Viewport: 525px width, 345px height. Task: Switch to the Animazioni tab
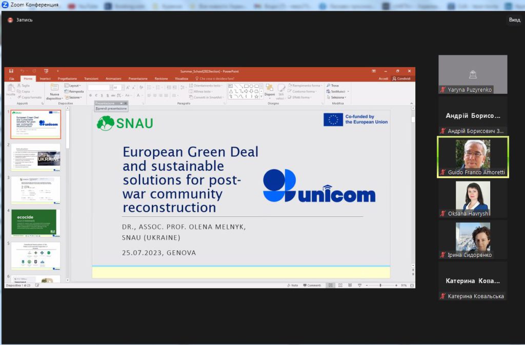(x=113, y=78)
